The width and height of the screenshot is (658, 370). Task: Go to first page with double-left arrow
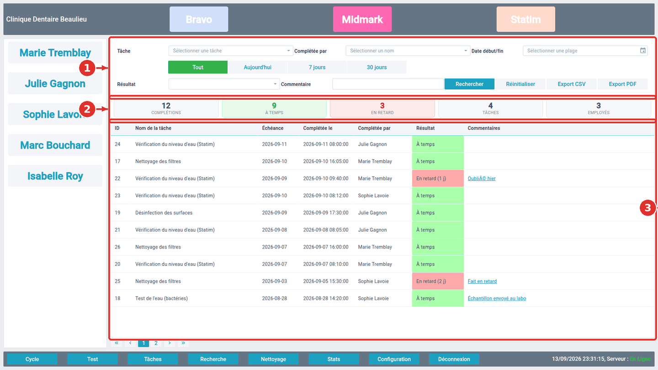click(117, 343)
